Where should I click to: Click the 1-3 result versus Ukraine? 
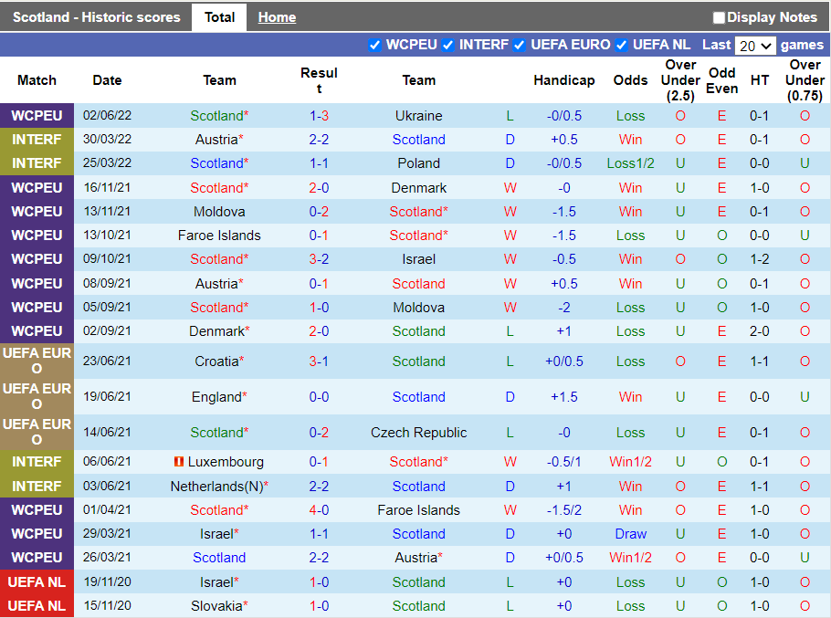point(319,115)
